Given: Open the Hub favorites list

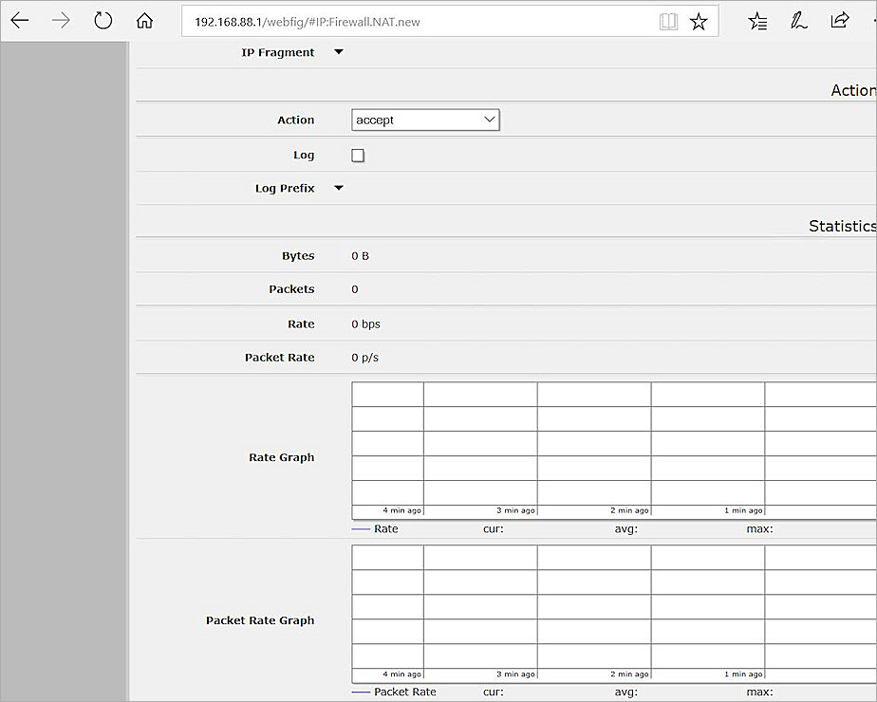Looking at the screenshot, I should click(757, 21).
